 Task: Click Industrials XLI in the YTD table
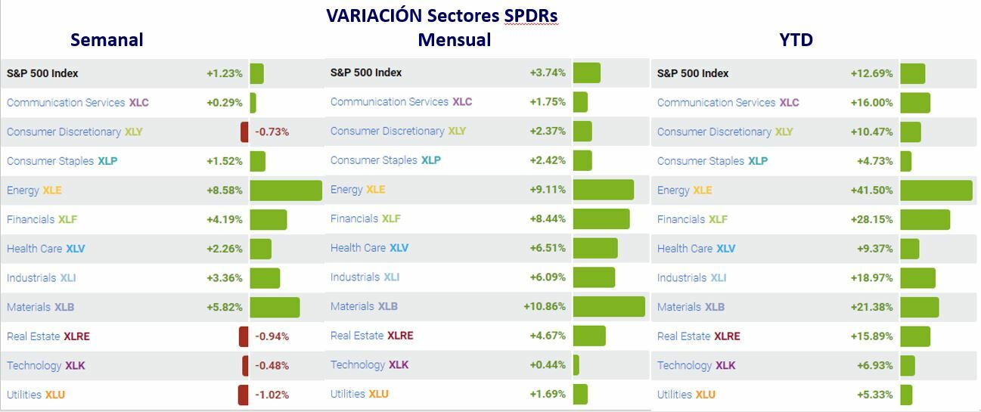[x=691, y=277]
